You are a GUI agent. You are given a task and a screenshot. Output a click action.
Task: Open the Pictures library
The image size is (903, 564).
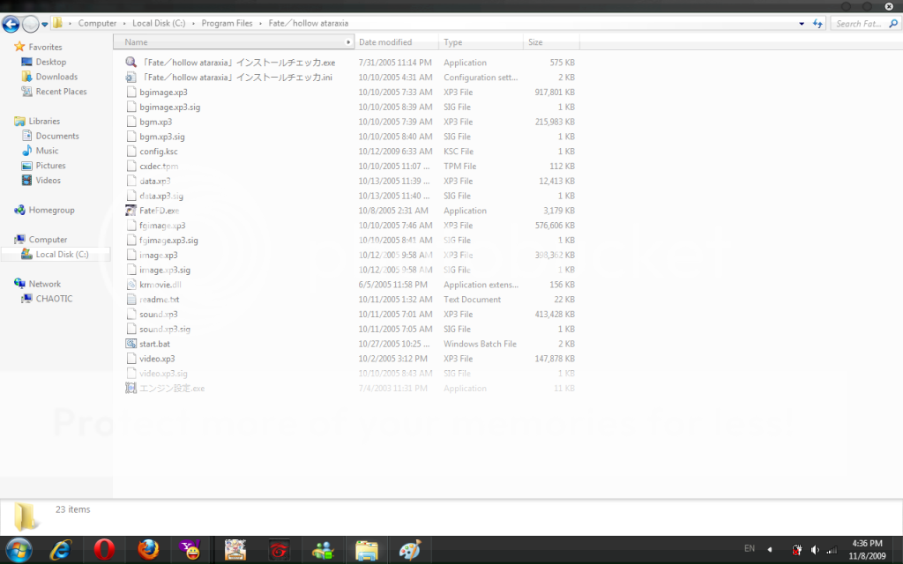pyautogui.click(x=50, y=166)
